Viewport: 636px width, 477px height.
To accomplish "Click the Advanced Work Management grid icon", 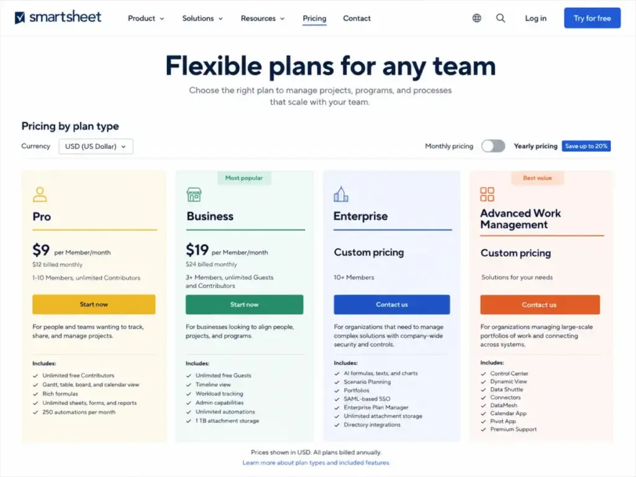I will click(487, 194).
